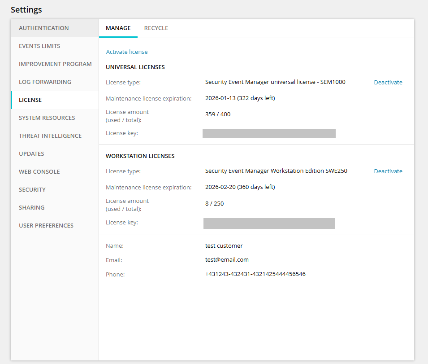Select Improvement Program in sidebar

[x=55, y=64]
